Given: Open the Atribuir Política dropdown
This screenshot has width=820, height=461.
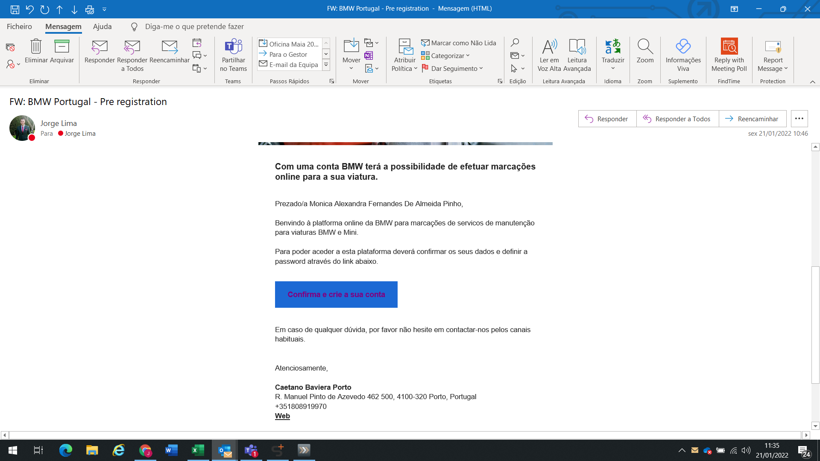Looking at the screenshot, I should point(404,55).
